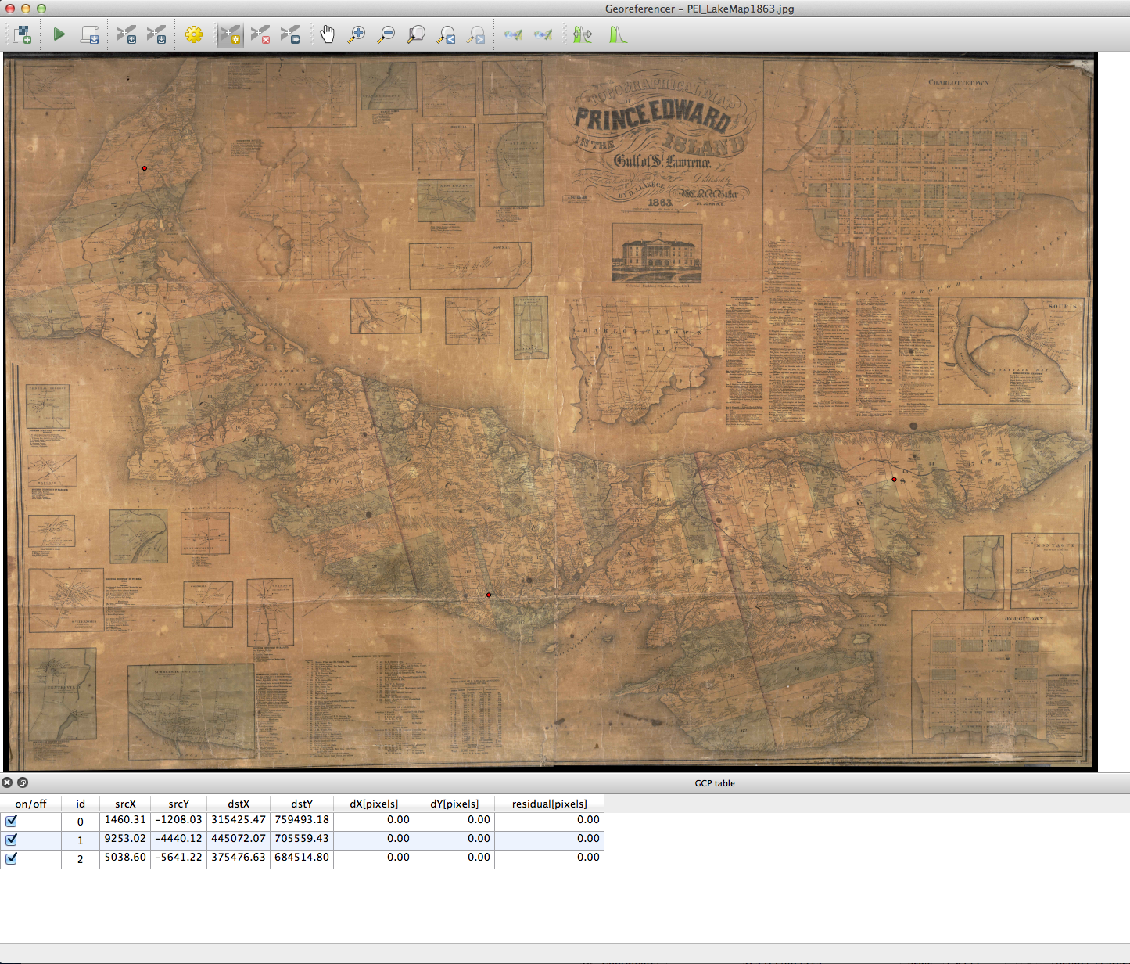This screenshot has width=1130, height=964.
Task: Activate the Pan hand tool
Action: [327, 34]
